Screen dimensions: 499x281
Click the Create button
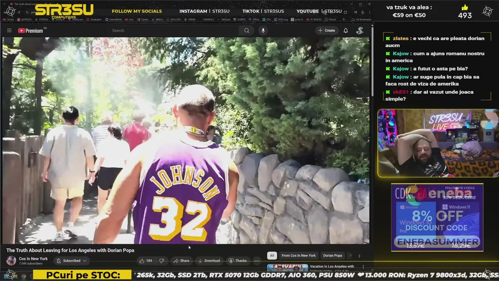pyautogui.click(x=327, y=30)
